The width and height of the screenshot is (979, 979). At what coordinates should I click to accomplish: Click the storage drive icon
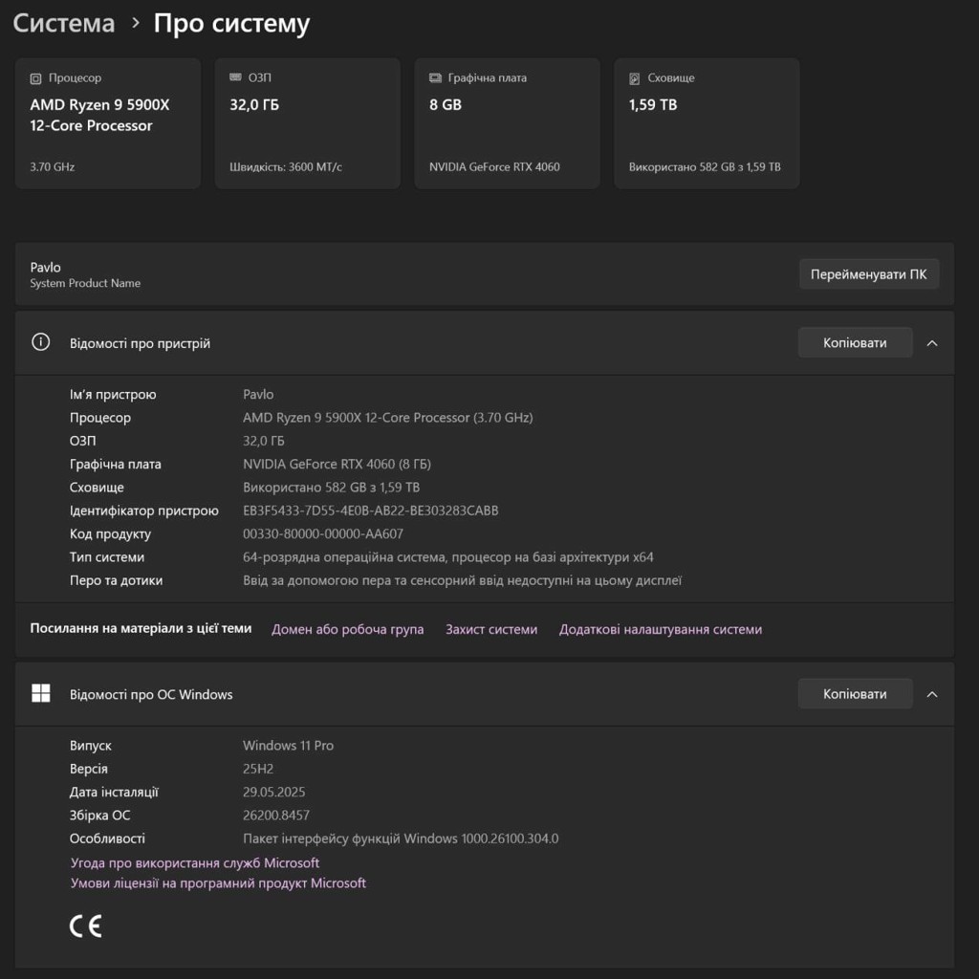(x=635, y=78)
